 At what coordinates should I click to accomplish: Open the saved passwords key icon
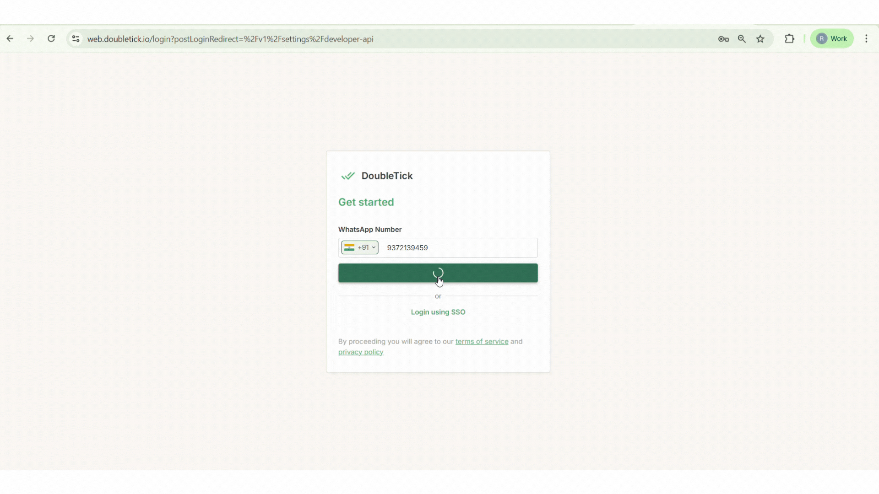[x=723, y=39]
